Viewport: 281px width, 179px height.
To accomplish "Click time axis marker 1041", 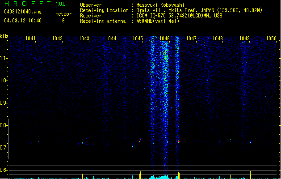I will (30, 38).
